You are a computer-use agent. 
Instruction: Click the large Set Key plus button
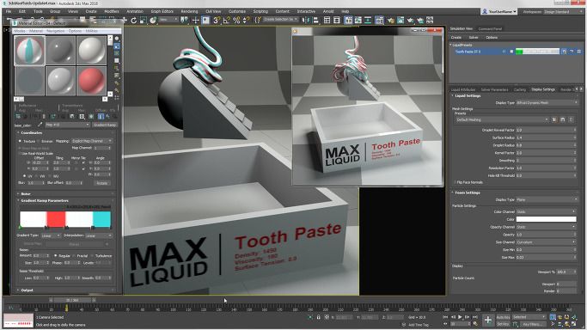488,320
